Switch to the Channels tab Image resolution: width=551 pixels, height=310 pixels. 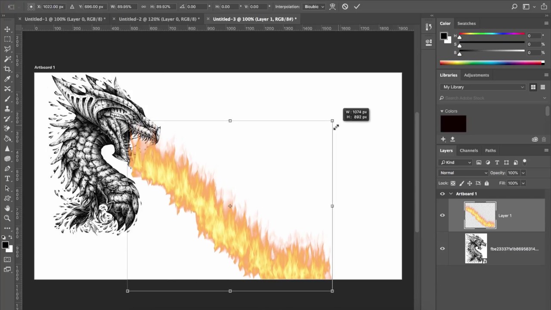[x=469, y=150]
